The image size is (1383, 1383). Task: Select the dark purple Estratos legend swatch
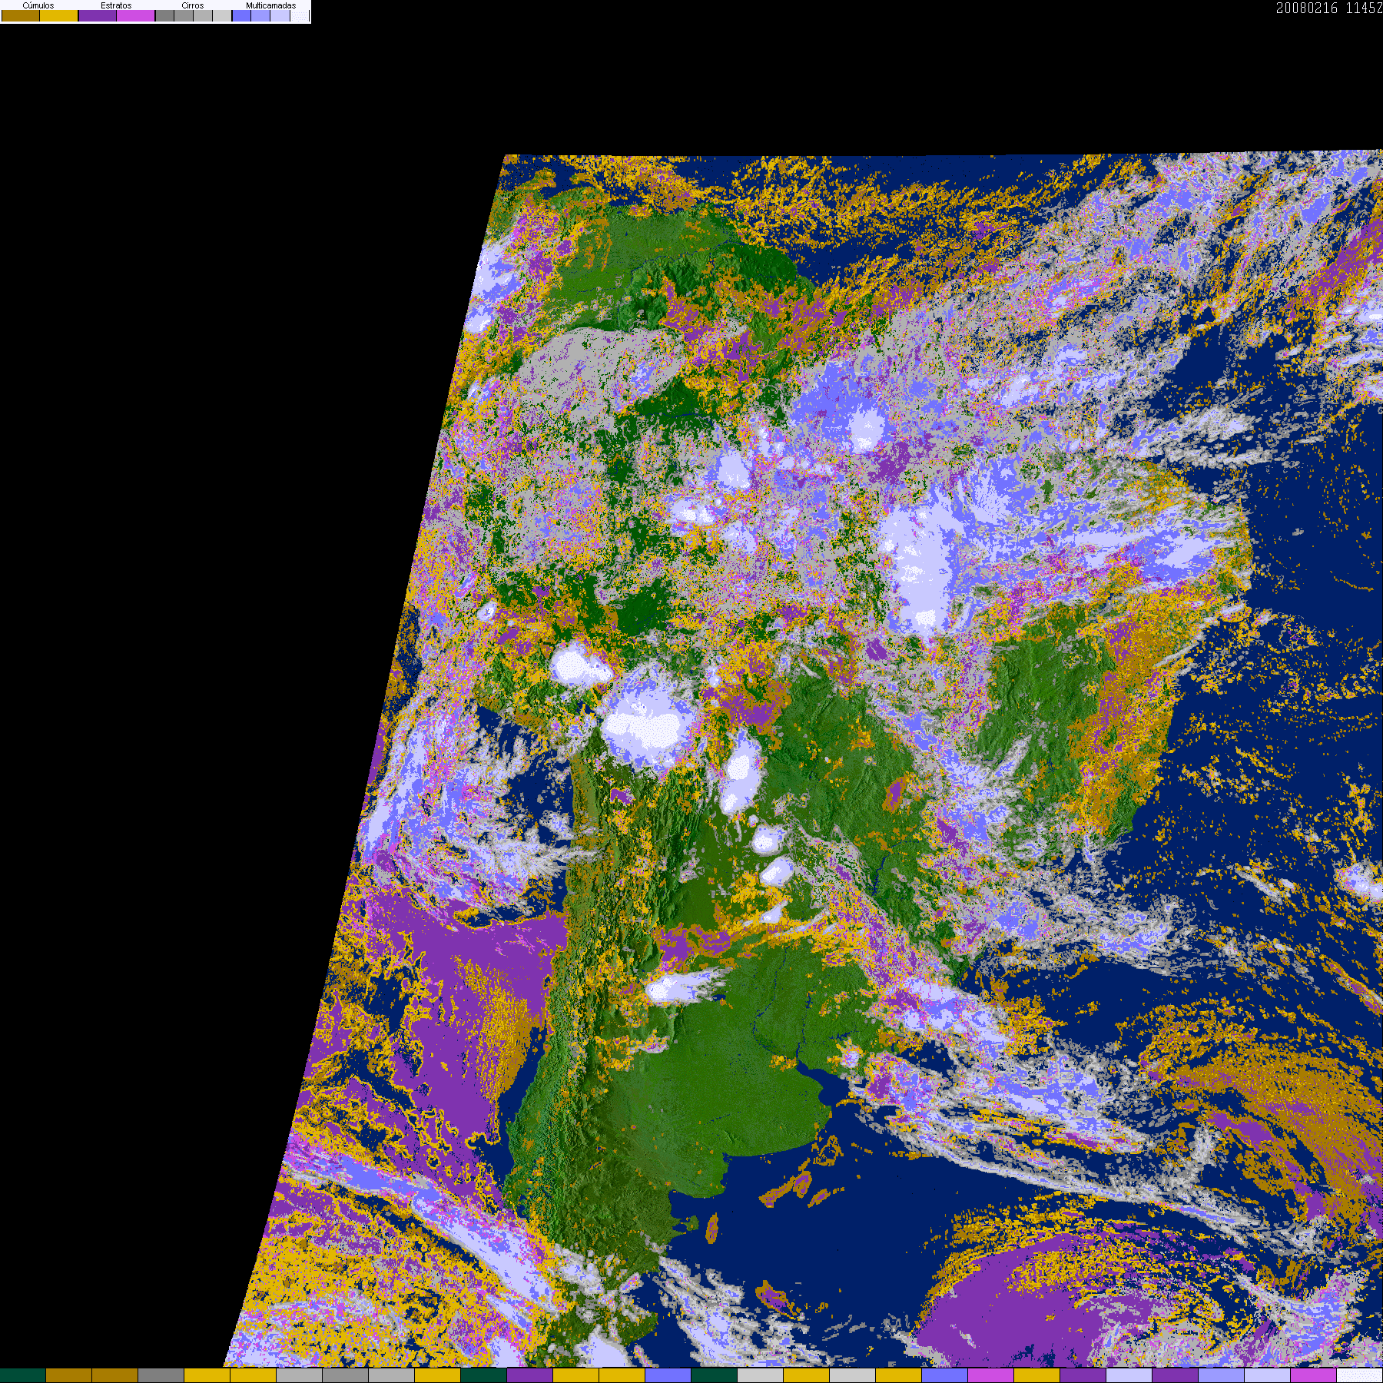coord(98,15)
